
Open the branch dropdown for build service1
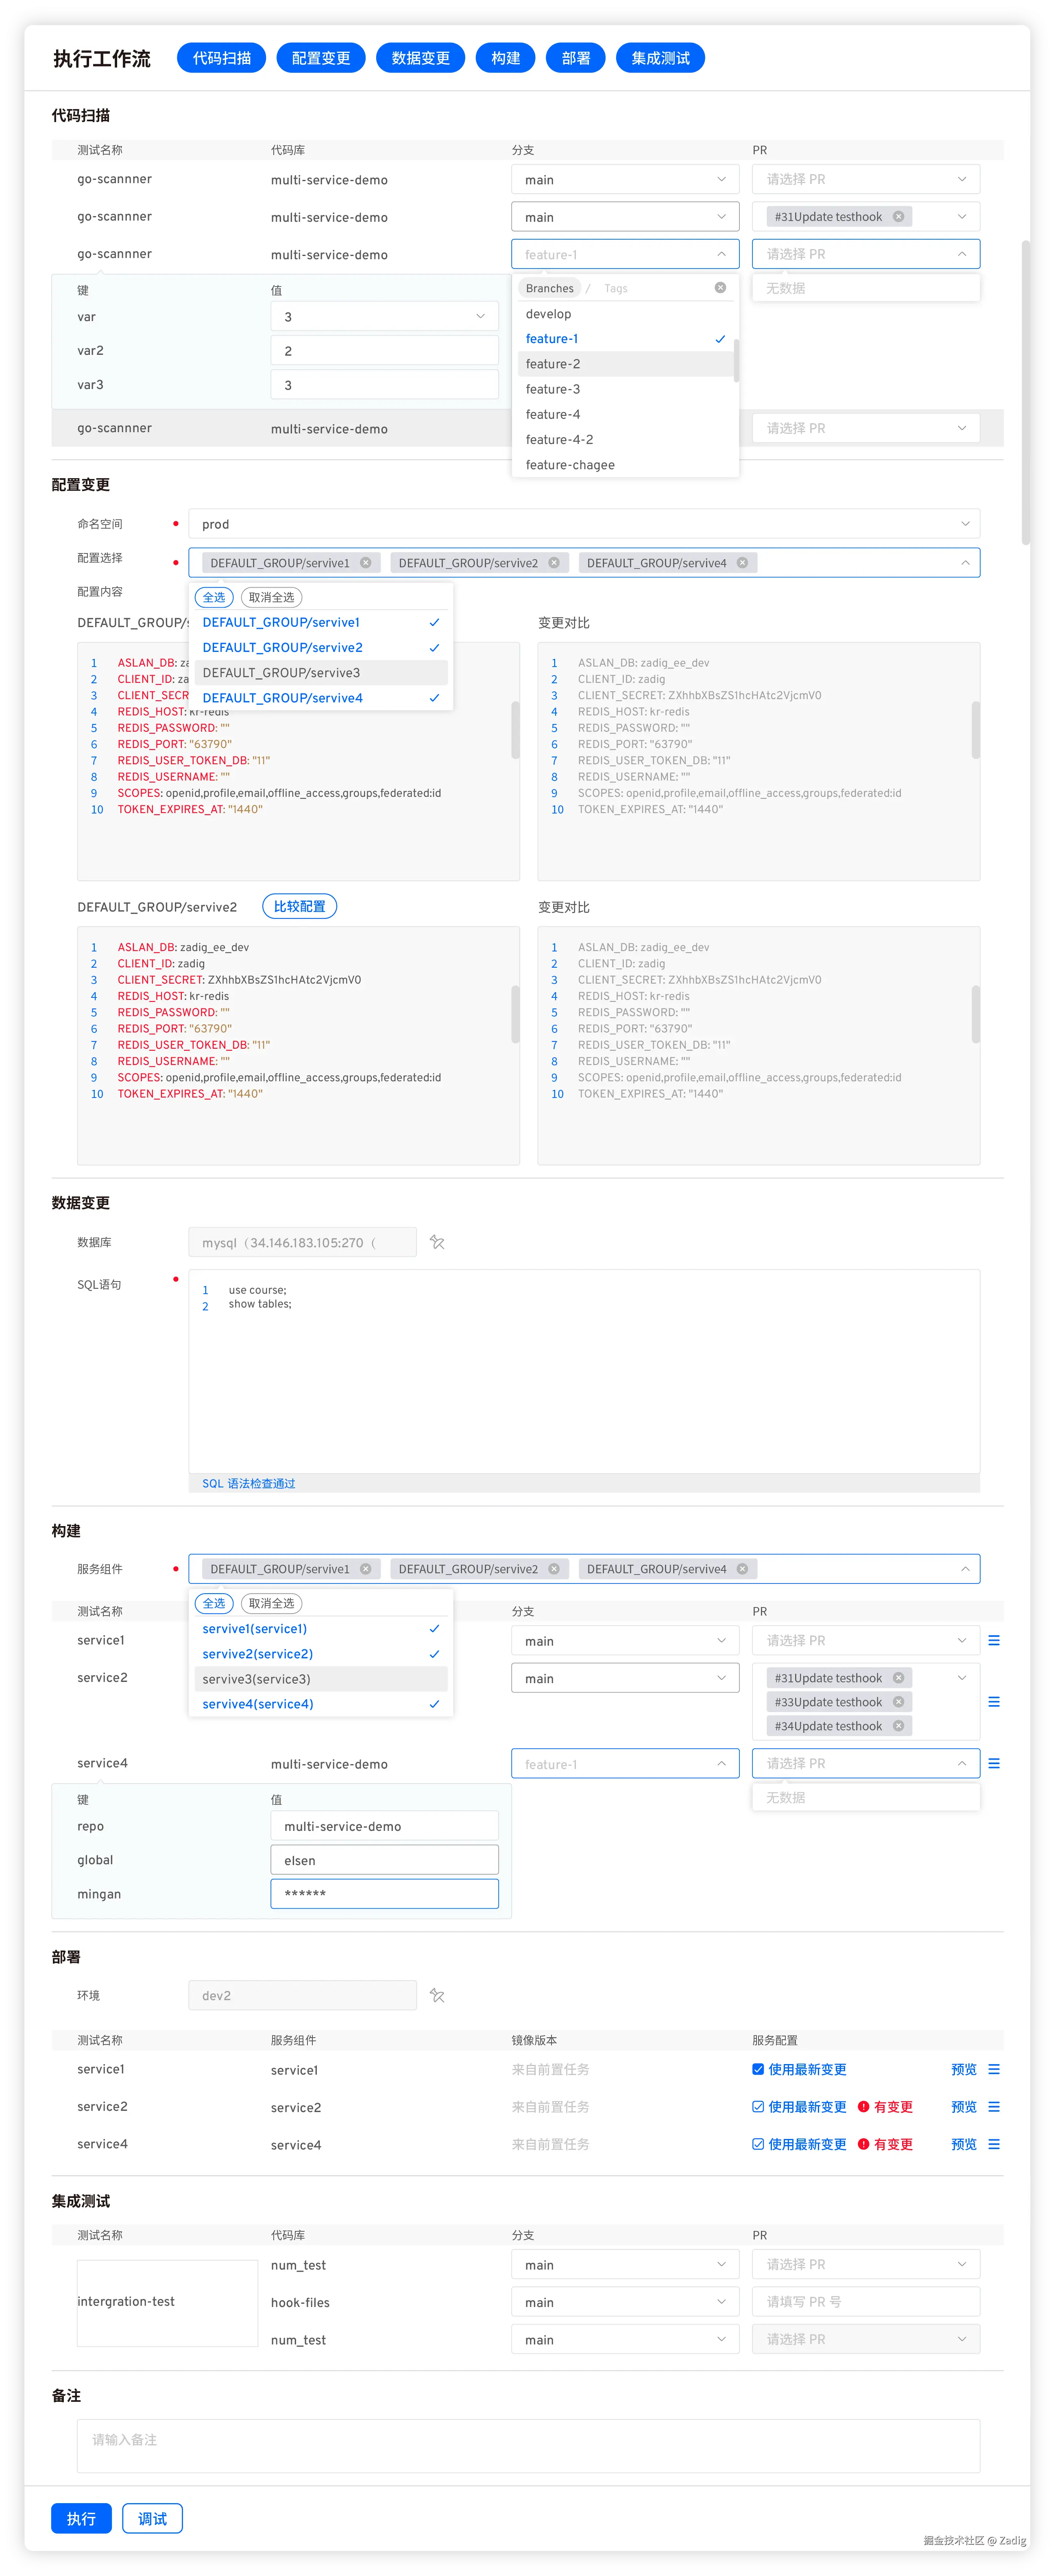tap(626, 1641)
